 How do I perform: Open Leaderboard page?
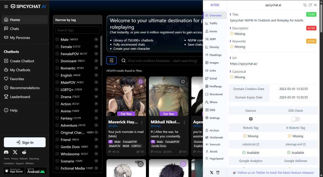coord(25,97)
